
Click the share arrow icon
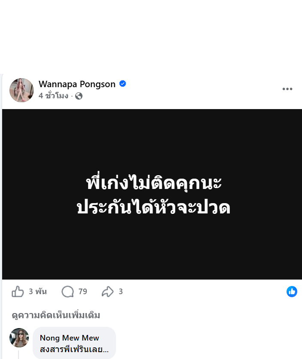[x=108, y=292]
